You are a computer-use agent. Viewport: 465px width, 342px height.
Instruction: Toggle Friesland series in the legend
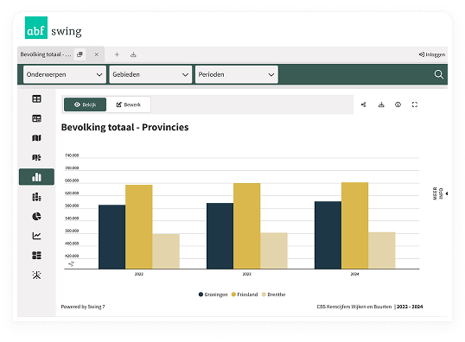(x=245, y=294)
